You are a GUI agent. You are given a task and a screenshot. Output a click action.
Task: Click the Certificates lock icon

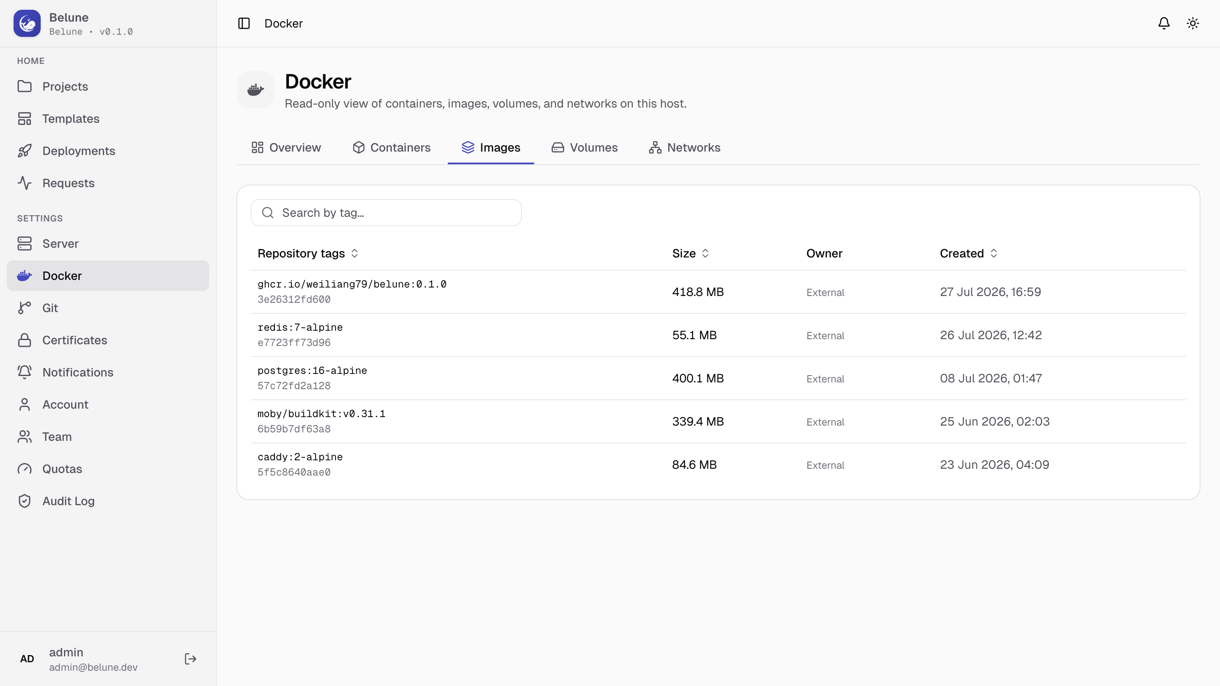[x=25, y=340]
